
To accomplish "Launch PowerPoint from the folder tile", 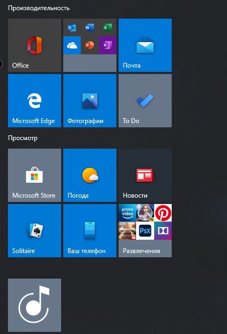I will pyautogui.click(x=90, y=45).
